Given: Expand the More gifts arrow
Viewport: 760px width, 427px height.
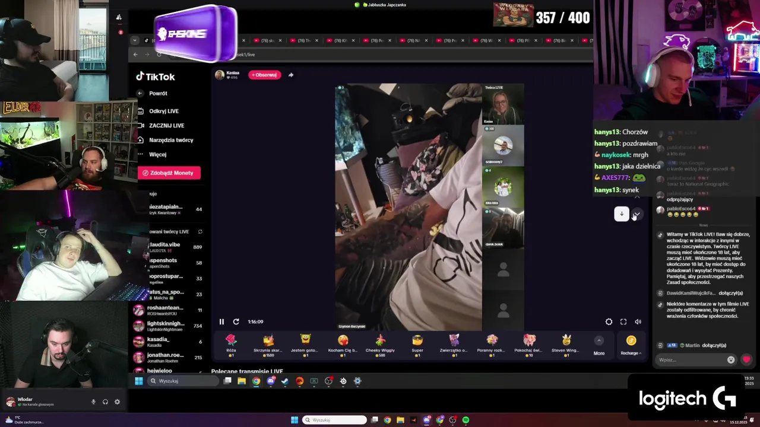Looking at the screenshot, I should [x=599, y=340].
